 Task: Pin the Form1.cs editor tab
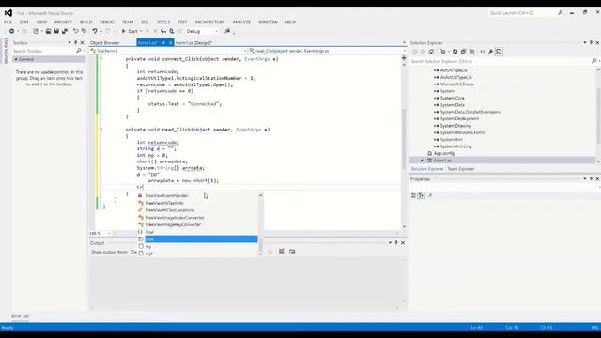(163, 43)
